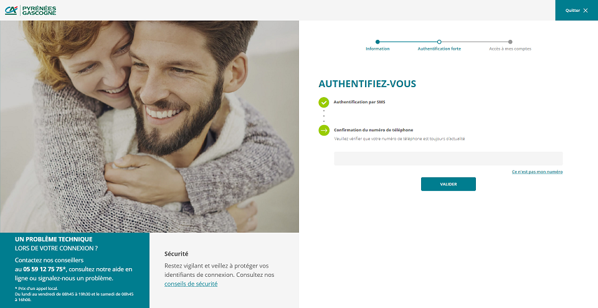This screenshot has width=598, height=308.
Task: Select the Authentification forte step circle
Action: point(439,42)
